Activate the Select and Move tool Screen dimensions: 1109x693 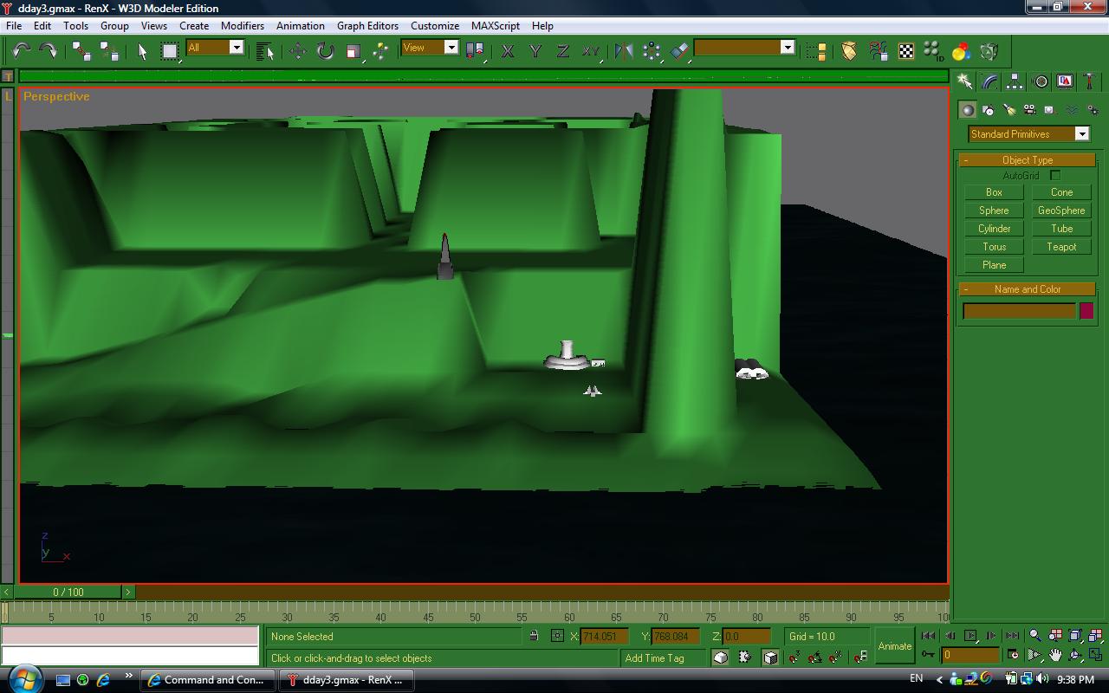[x=297, y=51]
